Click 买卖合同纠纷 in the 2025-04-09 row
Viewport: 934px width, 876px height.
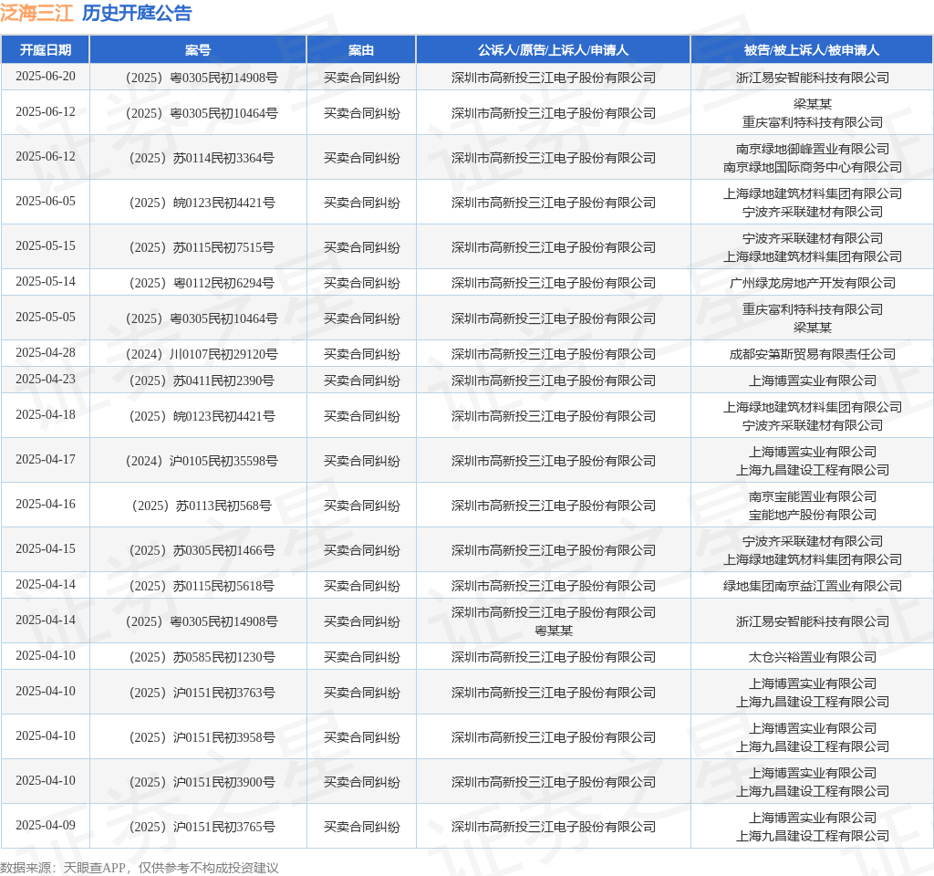[x=361, y=827]
